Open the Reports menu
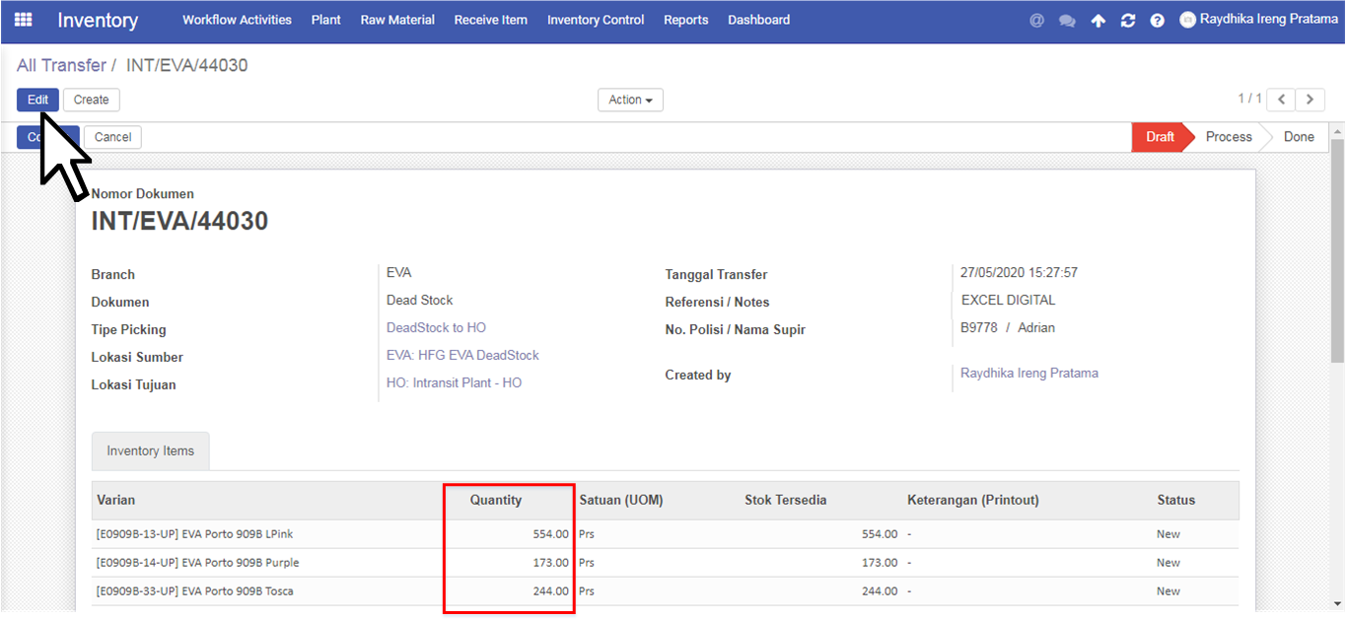The image size is (1346, 621). coord(685,20)
